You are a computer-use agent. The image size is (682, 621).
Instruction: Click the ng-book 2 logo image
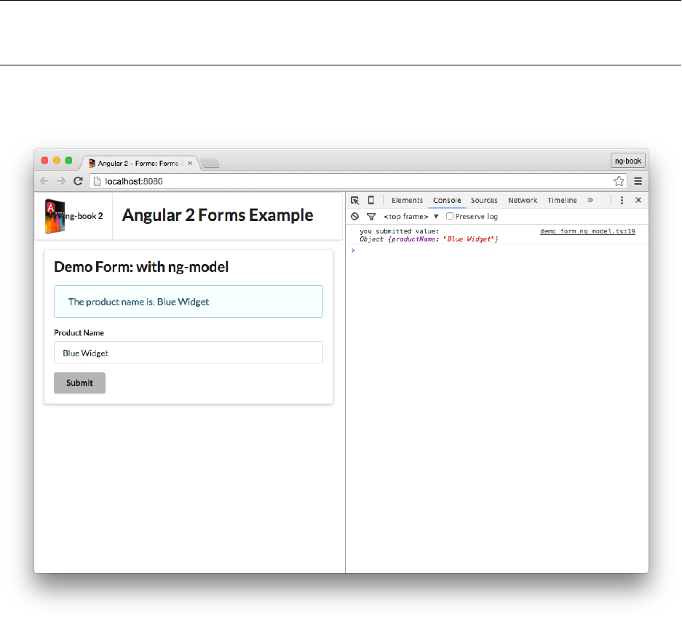coord(55,216)
